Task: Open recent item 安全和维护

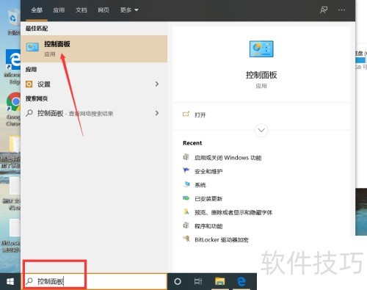Action: (208, 171)
